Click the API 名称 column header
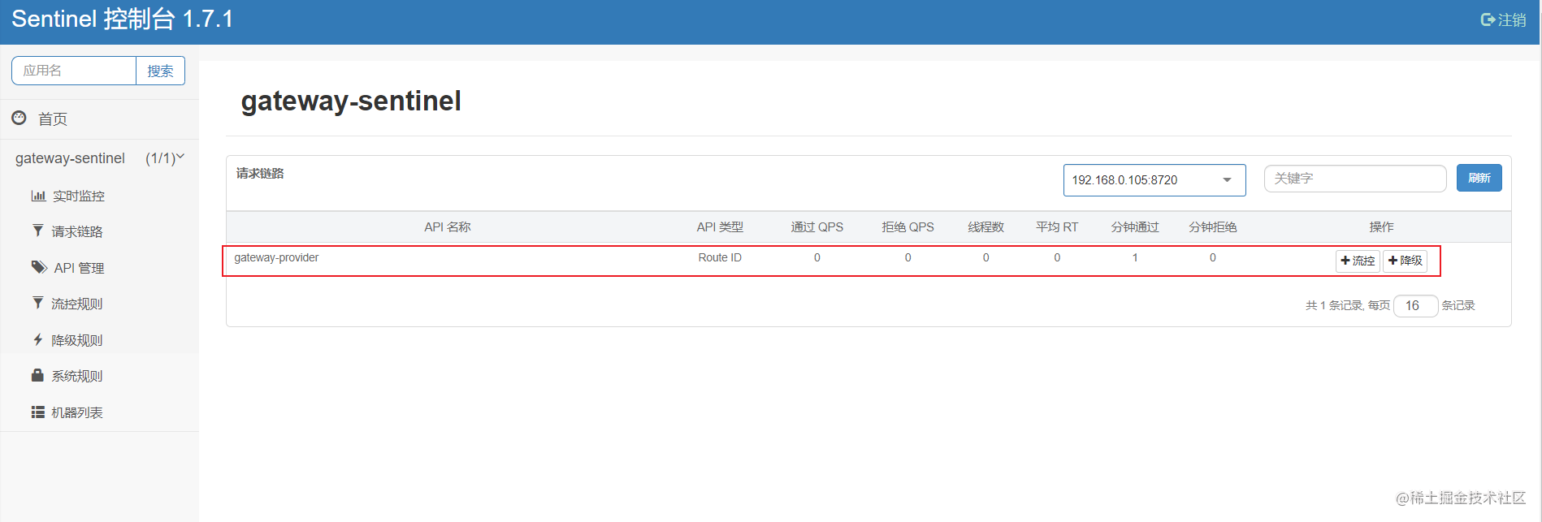The image size is (1542, 522). [x=448, y=226]
